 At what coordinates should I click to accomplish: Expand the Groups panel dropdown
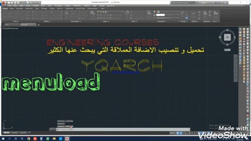click(184, 21)
